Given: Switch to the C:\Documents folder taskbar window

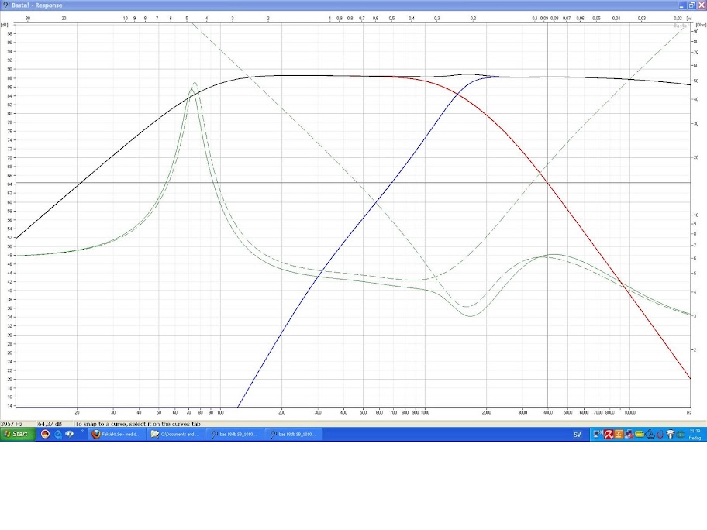Looking at the screenshot, I should tap(175, 435).
